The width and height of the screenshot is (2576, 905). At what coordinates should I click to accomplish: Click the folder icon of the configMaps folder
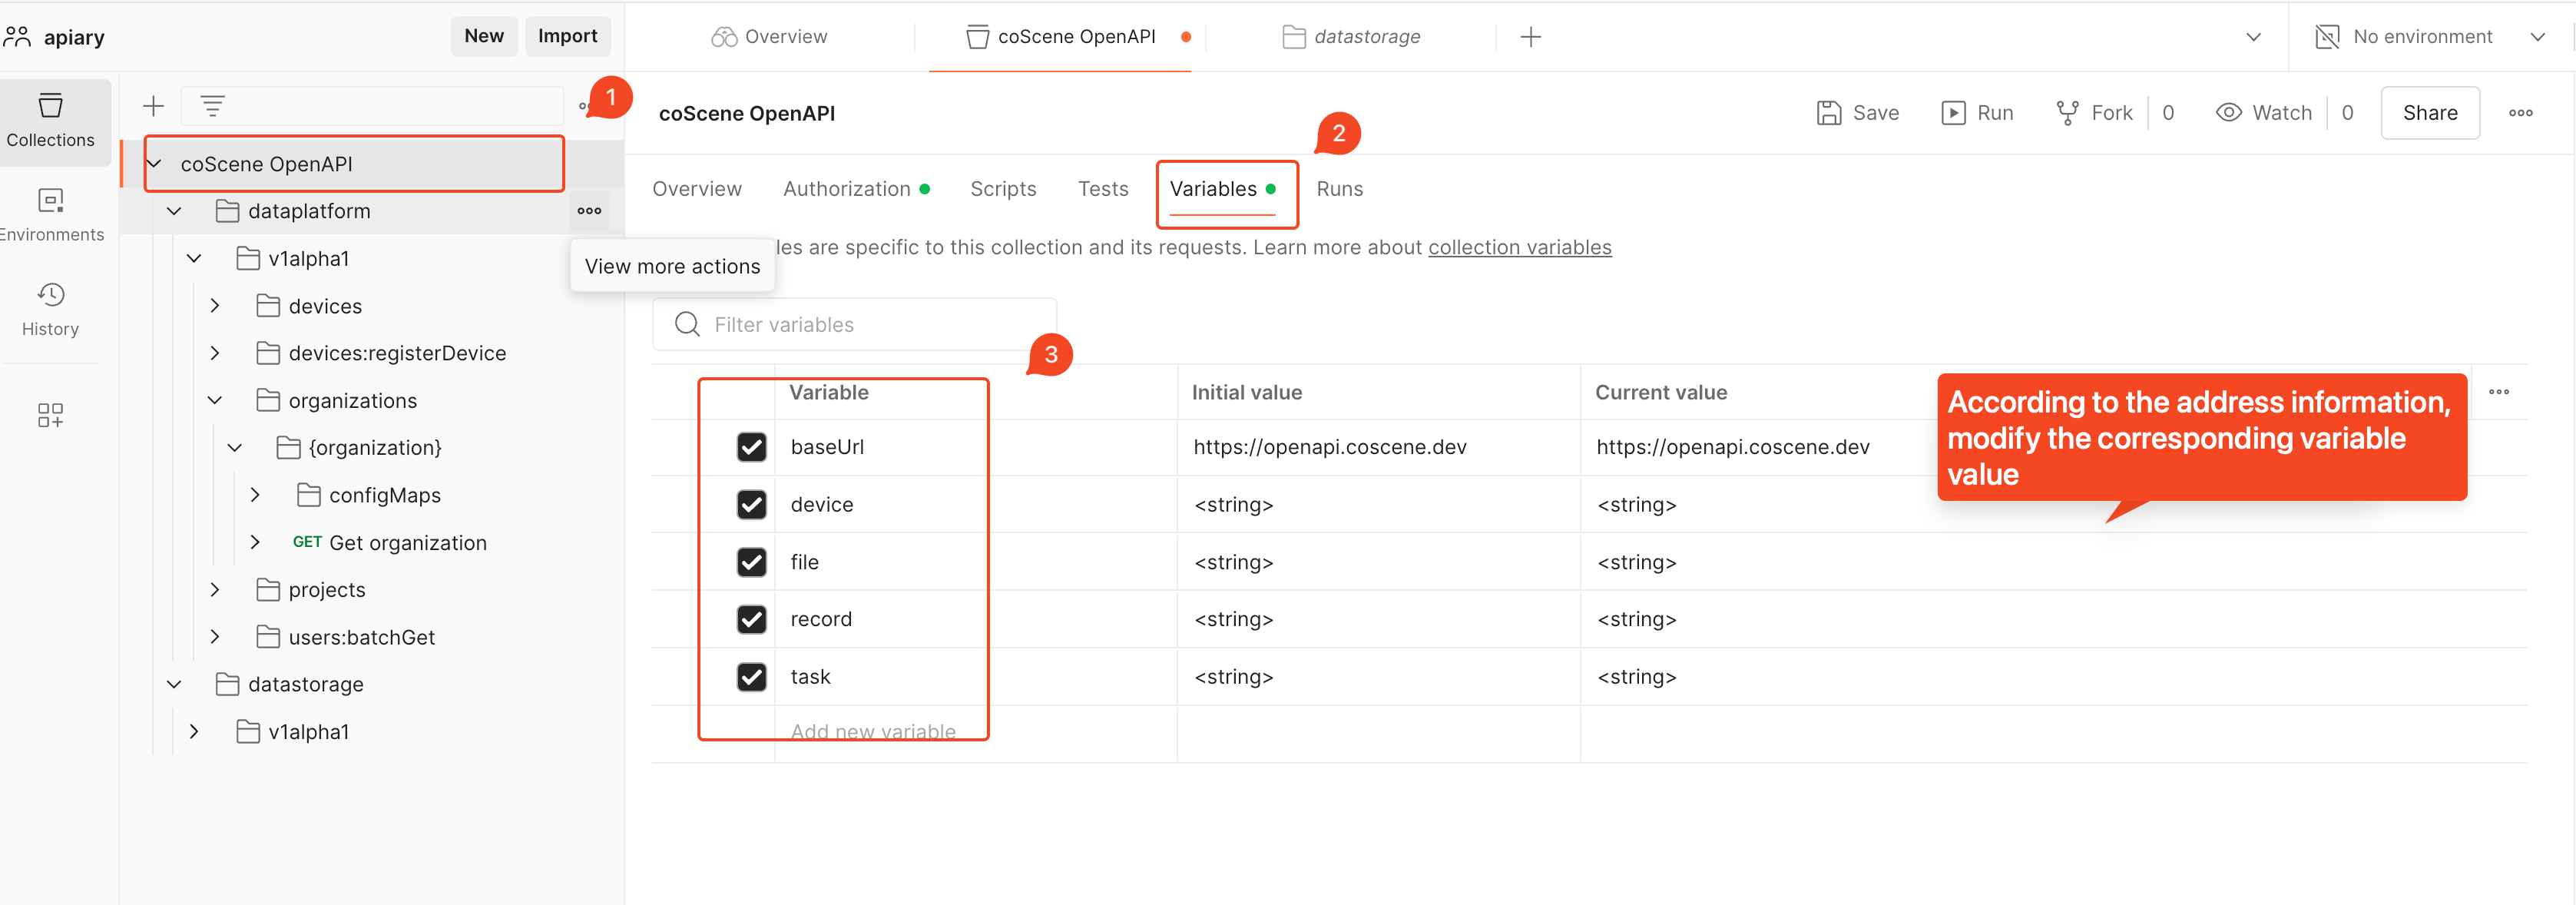click(x=309, y=495)
